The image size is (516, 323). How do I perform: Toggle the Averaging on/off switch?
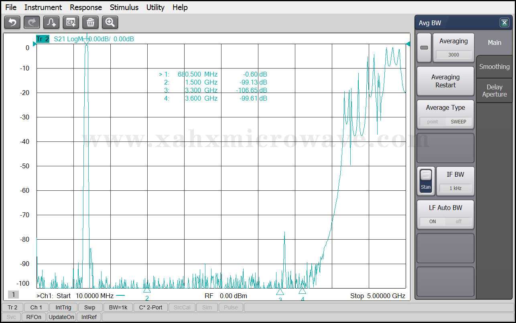click(424, 48)
